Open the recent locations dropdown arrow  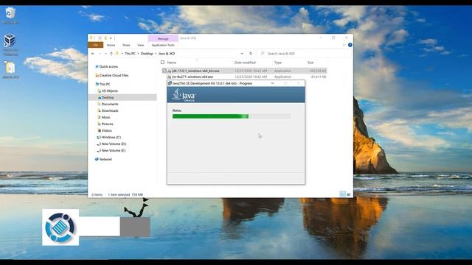[x=105, y=54]
